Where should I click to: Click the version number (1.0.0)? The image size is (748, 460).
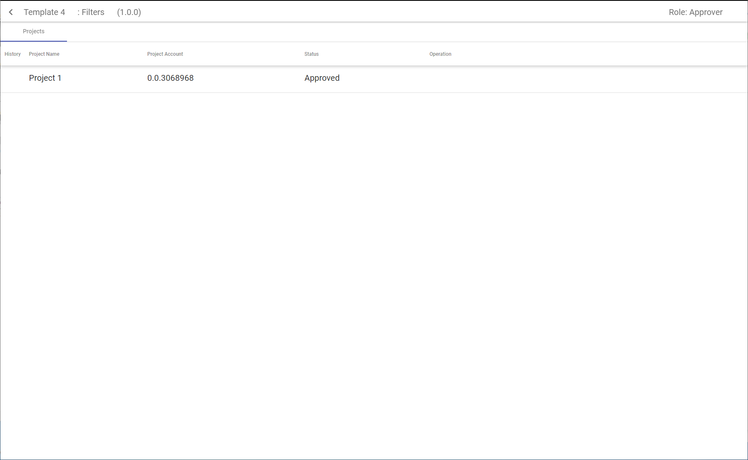(129, 12)
